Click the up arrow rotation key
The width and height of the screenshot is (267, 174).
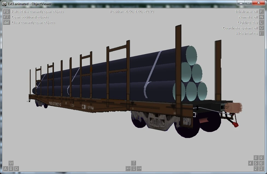[134, 163]
